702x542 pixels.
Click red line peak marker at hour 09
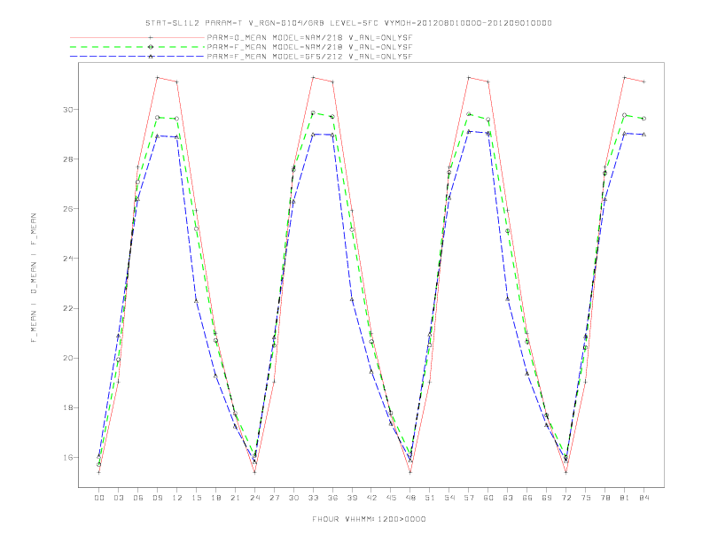tap(157, 78)
